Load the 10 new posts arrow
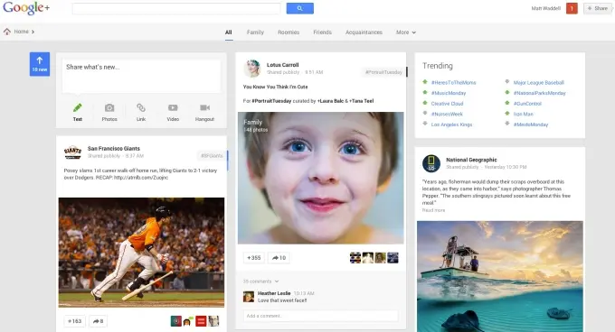Viewport: 615px width, 332px height. click(40, 64)
